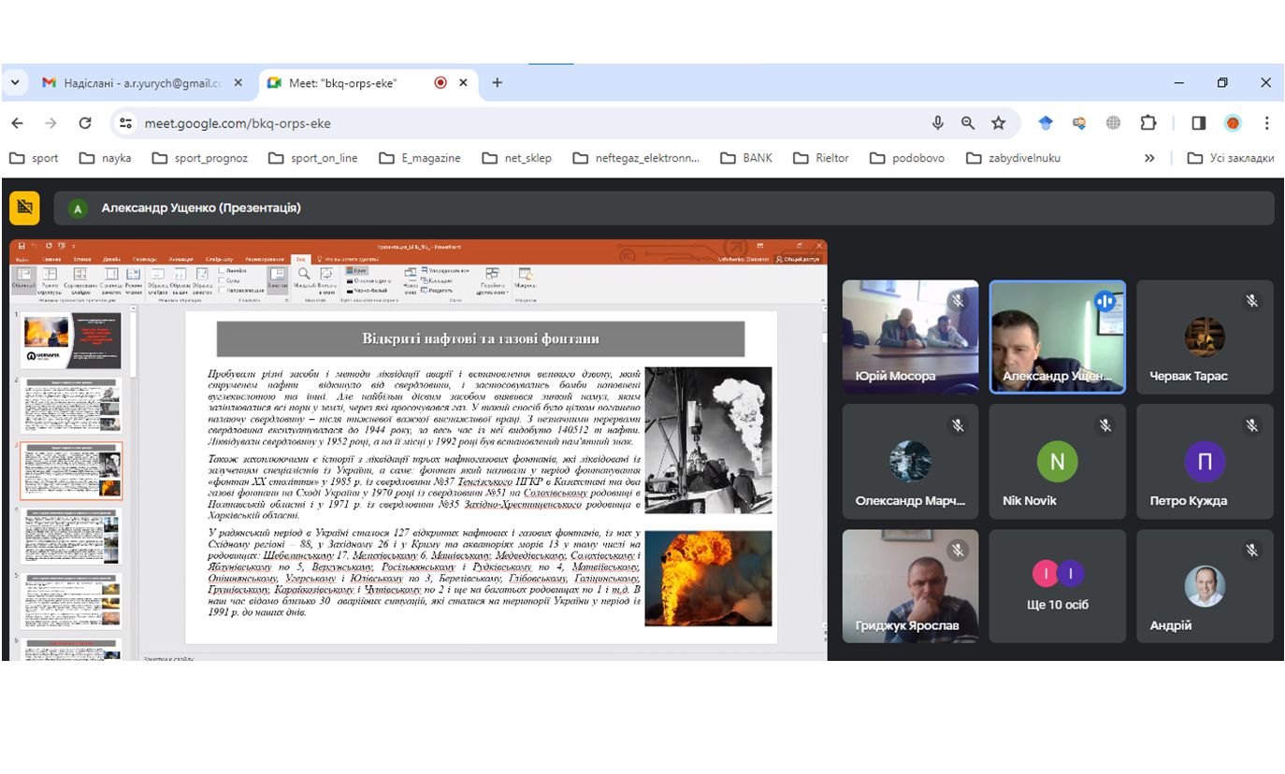This screenshot has width=1285, height=774.
Task: Click the yellow presentation icon in Meet
Action: (x=24, y=208)
